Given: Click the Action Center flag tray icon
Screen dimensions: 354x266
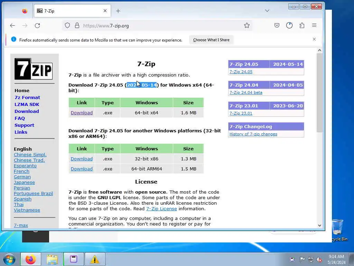Looking at the screenshot, I should tap(302, 259).
